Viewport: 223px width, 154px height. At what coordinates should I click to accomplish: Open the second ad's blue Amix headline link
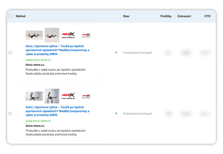[57, 111]
